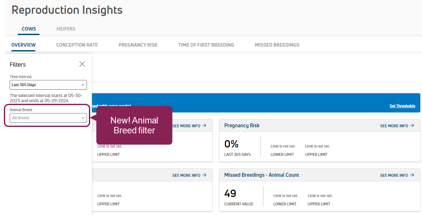This screenshot has width=422, height=215.
Task: Open the Time Interval dropdown
Action: [x=48, y=85]
